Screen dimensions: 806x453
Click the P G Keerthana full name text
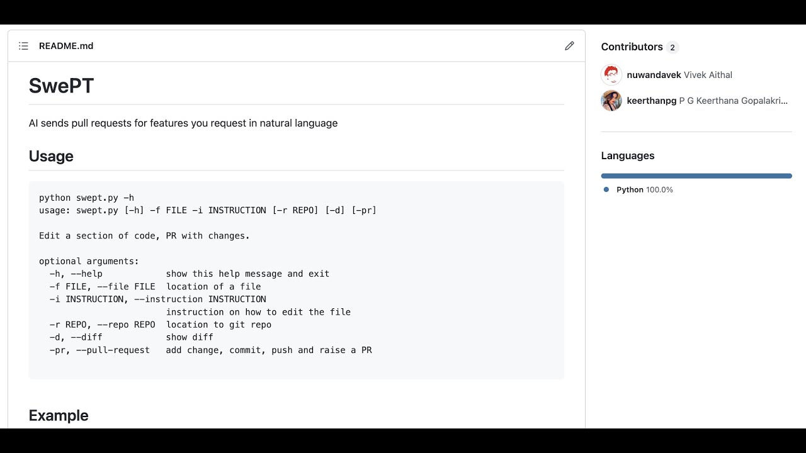[x=733, y=101]
